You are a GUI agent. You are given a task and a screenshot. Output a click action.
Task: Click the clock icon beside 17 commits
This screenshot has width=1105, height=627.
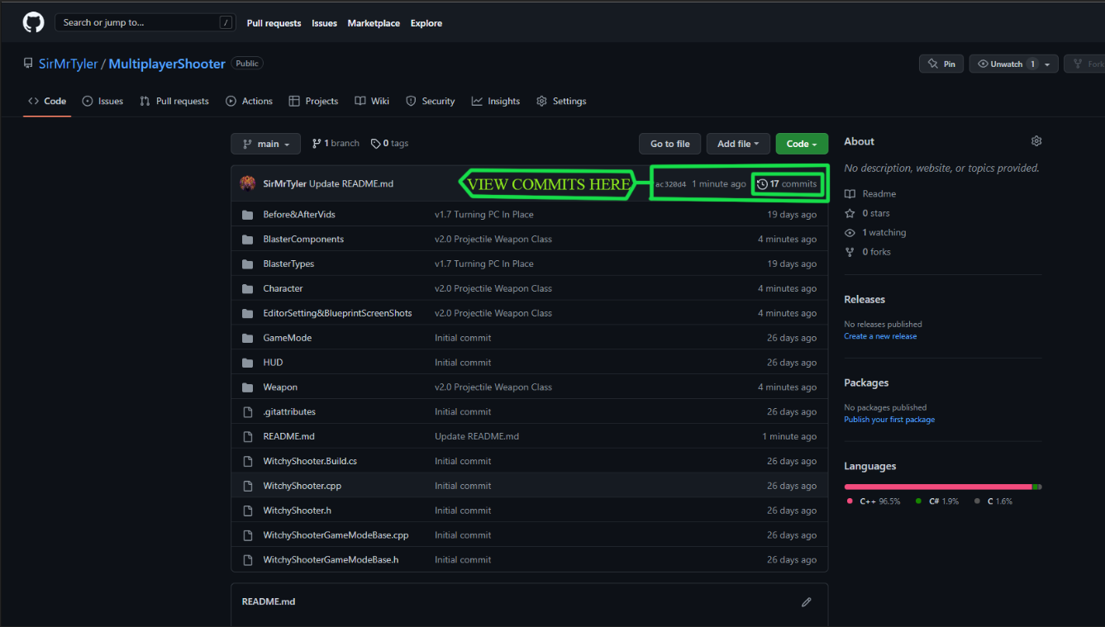pyautogui.click(x=762, y=184)
